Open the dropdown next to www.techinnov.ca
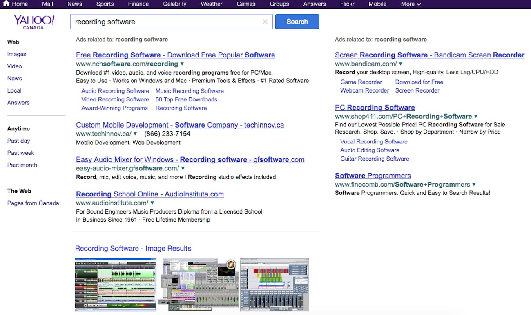Viewport: 531px width, 315px height. tap(135, 133)
